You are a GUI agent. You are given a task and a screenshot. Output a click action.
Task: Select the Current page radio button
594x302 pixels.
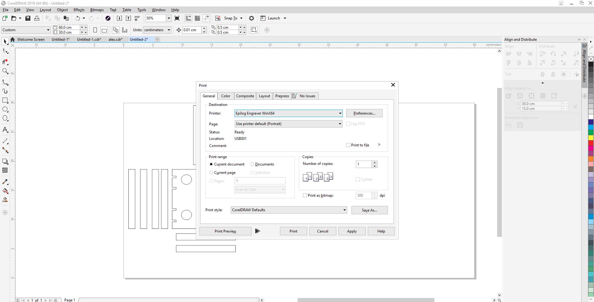(x=211, y=173)
